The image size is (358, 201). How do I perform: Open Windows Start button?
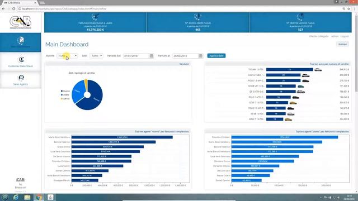pyautogui.click(x=5, y=197)
